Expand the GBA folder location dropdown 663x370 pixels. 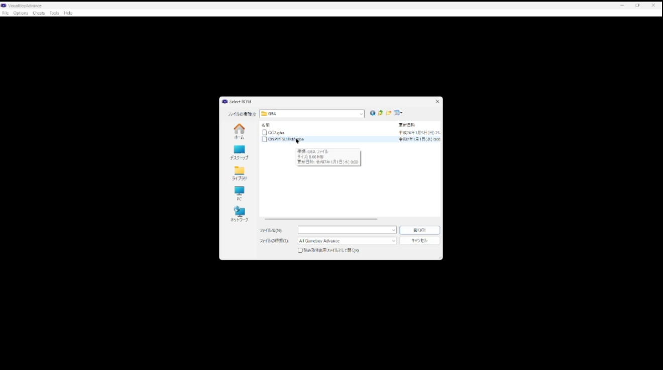[x=361, y=114]
